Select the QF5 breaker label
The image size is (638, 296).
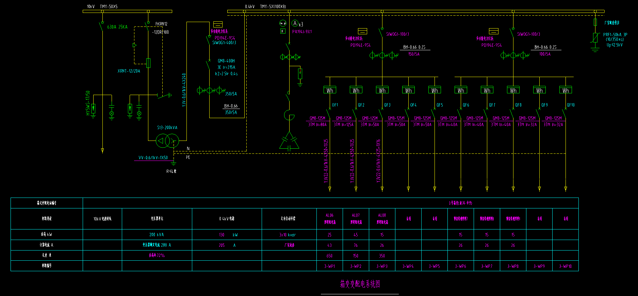point(440,105)
